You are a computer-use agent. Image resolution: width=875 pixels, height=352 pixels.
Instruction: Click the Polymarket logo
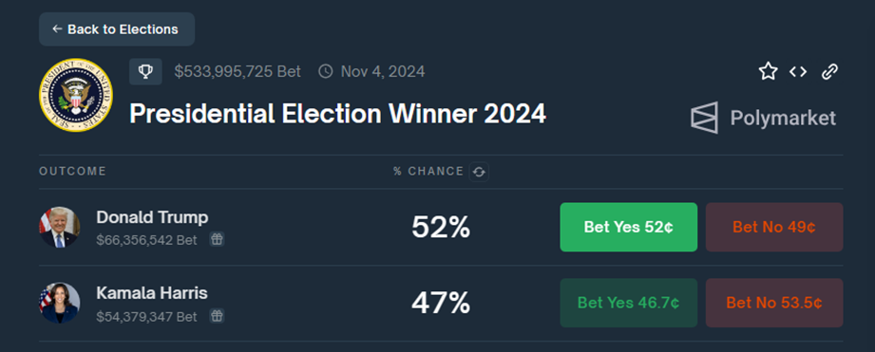764,118
